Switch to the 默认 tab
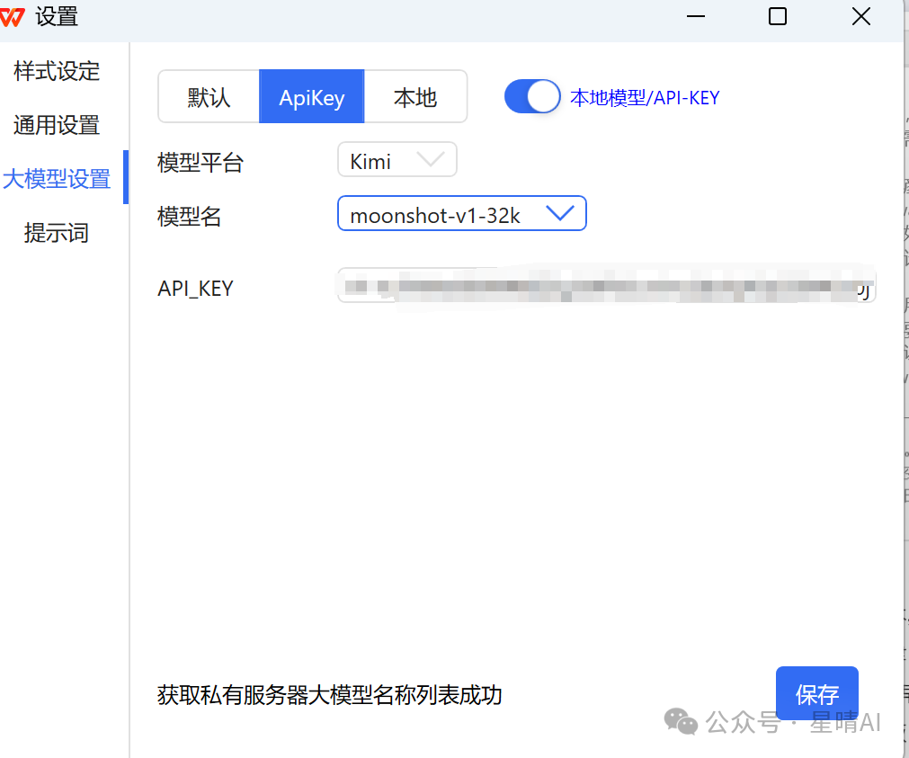 coord(209,97)
